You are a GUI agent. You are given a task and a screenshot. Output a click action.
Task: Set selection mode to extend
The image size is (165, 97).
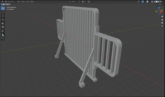click(4, 4)
